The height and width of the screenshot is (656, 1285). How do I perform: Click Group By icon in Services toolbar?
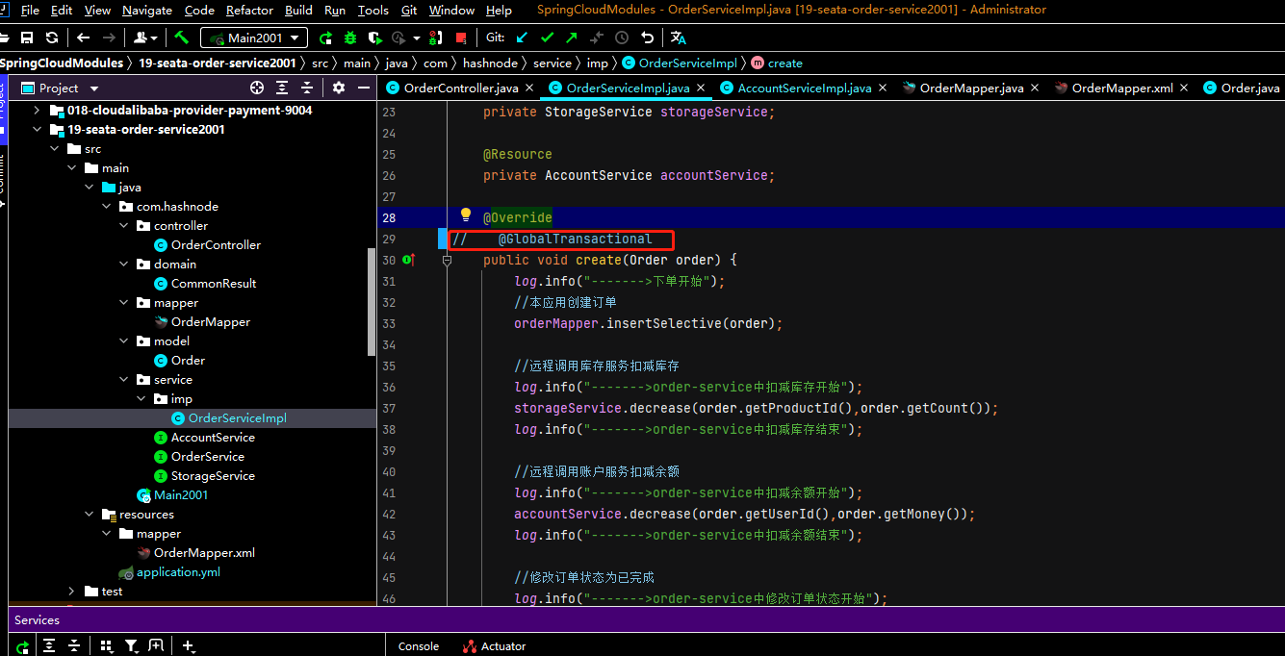tap(106, 646)
